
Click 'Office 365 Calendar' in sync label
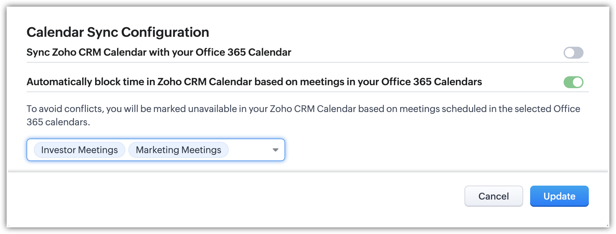pyautogui.click(x=243, y=52)
